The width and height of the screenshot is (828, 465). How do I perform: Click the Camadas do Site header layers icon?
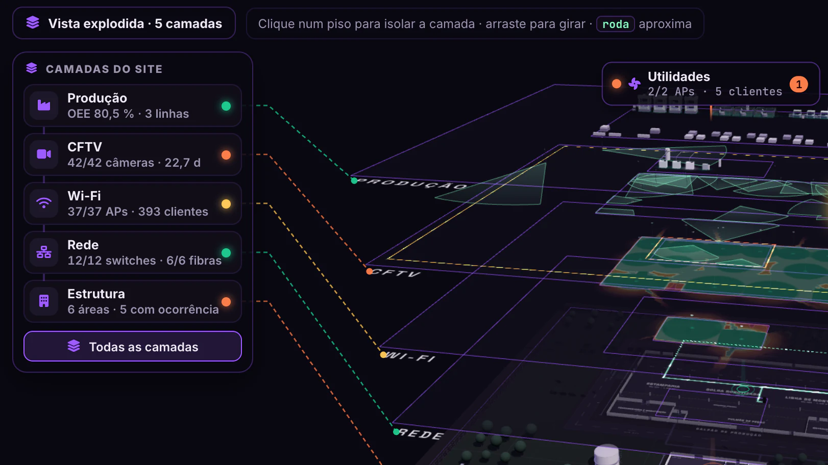[32, 68]
